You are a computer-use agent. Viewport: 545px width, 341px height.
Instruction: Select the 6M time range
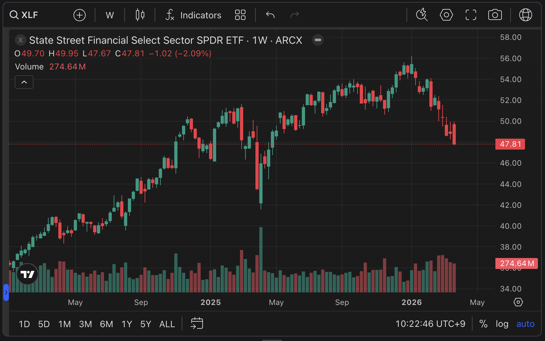[106, 324]
